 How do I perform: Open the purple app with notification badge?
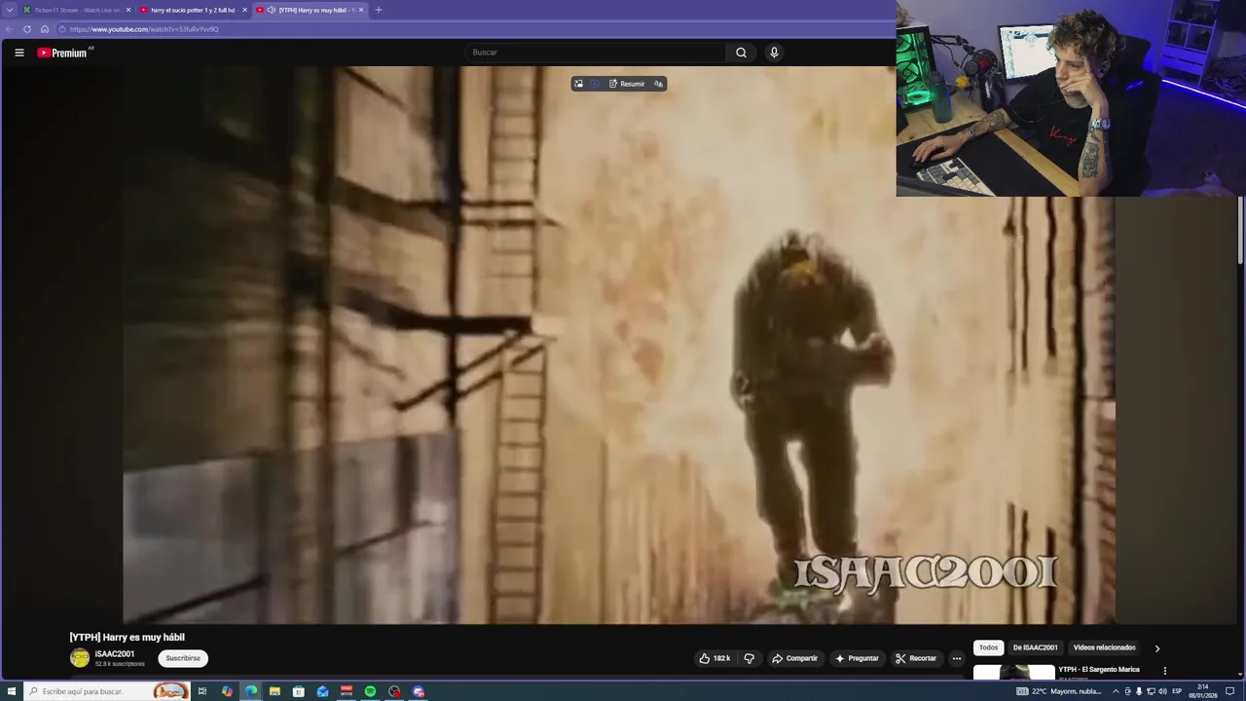[419, 691]
